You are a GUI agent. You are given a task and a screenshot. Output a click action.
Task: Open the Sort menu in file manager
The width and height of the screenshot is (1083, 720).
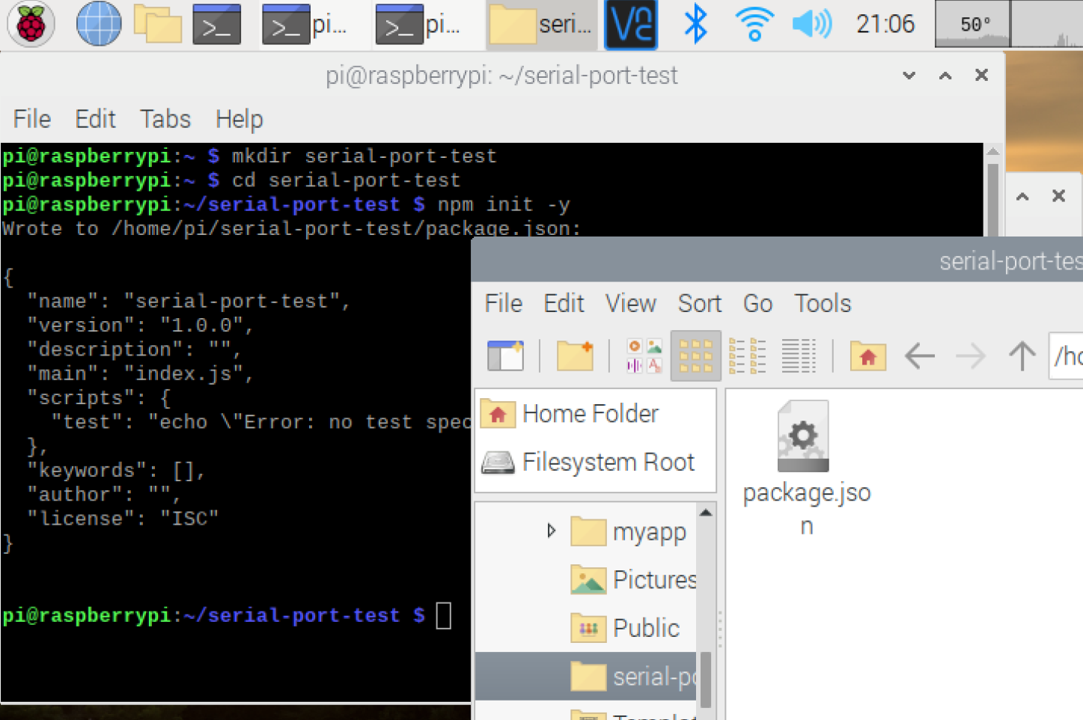699,304
